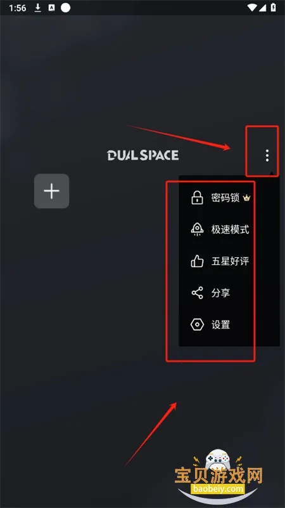Tap the Wi-Fi signal status icon
The image size is (285, 508).
(251, 8)
